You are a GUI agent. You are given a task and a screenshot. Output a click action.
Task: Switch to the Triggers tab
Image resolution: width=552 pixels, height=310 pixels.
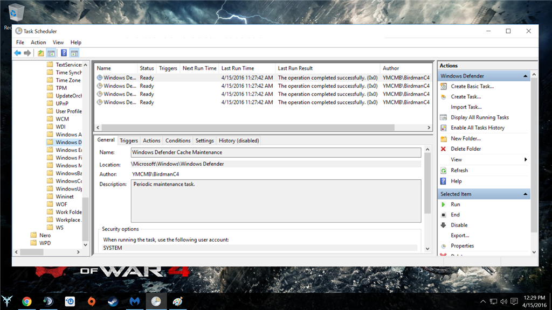(129, 140)
